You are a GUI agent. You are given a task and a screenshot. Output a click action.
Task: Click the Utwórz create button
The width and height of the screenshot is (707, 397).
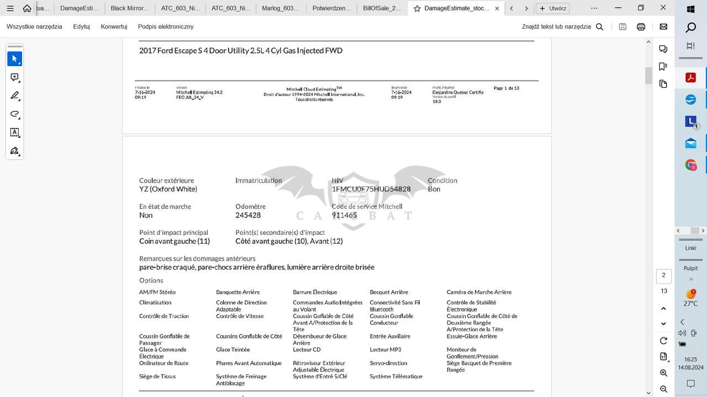point(552,8)
